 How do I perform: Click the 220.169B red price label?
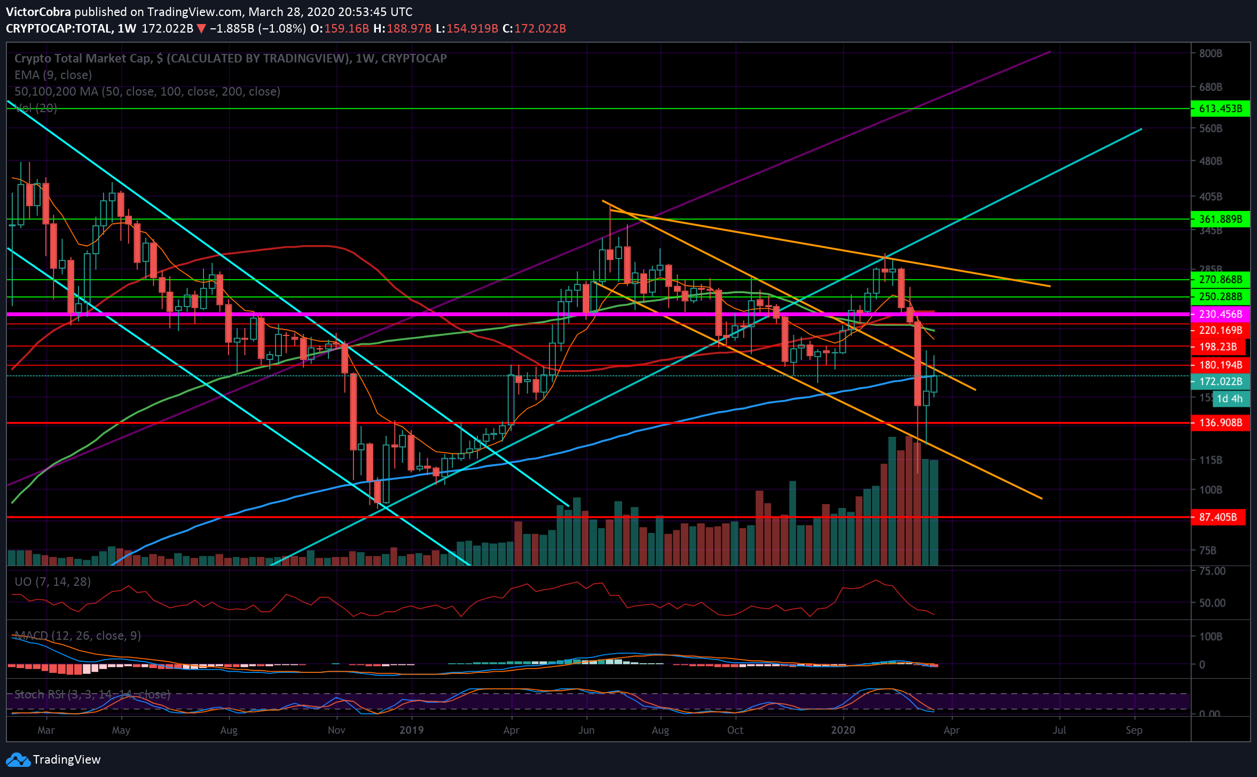(1221, 330)
